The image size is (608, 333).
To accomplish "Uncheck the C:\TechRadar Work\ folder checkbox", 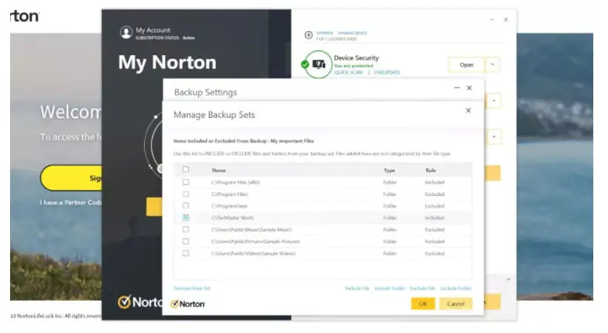I will (x=186, y=218).
